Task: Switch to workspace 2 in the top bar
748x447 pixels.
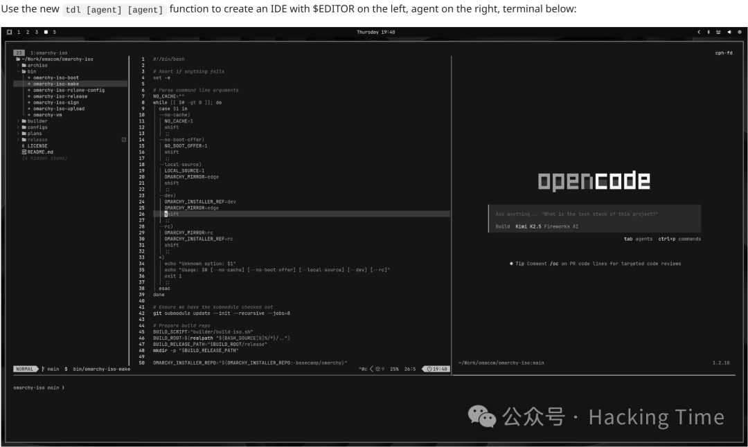Action: pyautogui.click(x=28, y=31)
